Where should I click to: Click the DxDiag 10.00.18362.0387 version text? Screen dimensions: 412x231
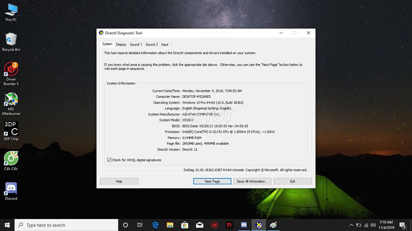214,170
